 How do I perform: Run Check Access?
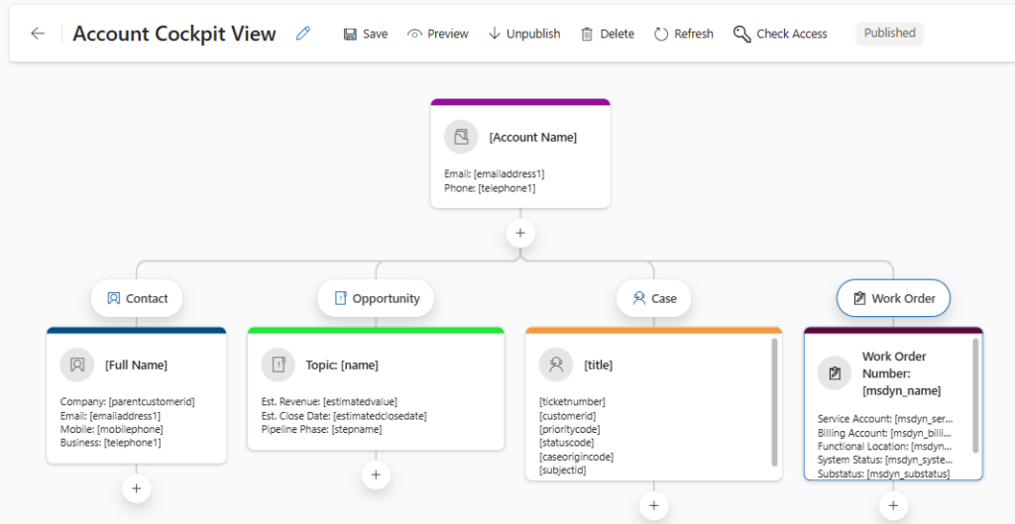(x=780, y=34)
